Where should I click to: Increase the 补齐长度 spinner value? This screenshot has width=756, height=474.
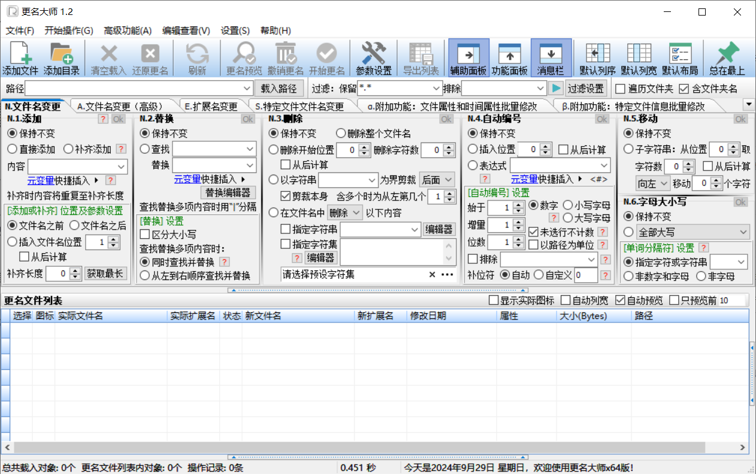pyautogui.click(x=75, y=271)
